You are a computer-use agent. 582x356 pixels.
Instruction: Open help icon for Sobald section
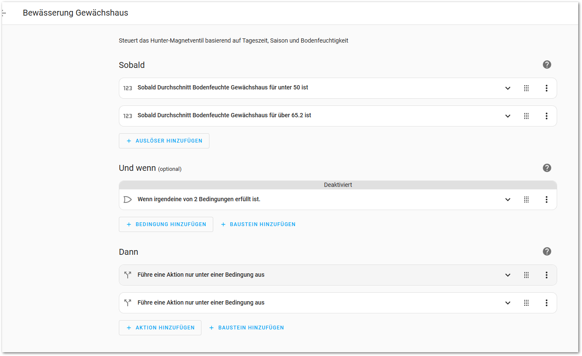547,65
